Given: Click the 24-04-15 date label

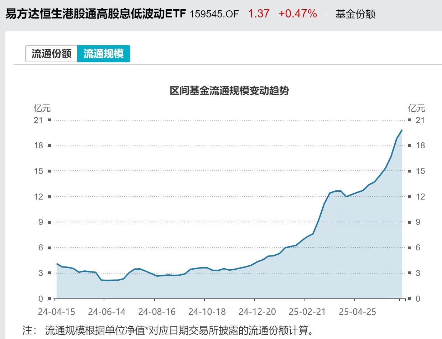Looking at the screenshot, I should point(57,312).
